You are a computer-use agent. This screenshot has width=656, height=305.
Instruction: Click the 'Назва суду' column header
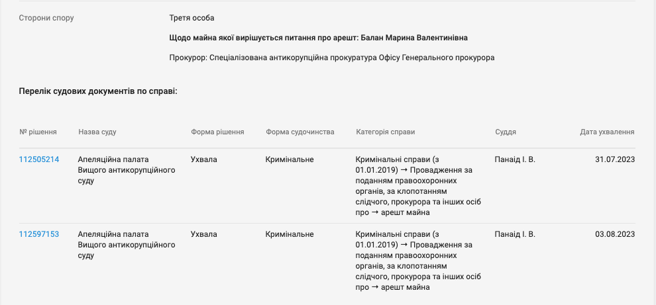[x=97, y=132]
